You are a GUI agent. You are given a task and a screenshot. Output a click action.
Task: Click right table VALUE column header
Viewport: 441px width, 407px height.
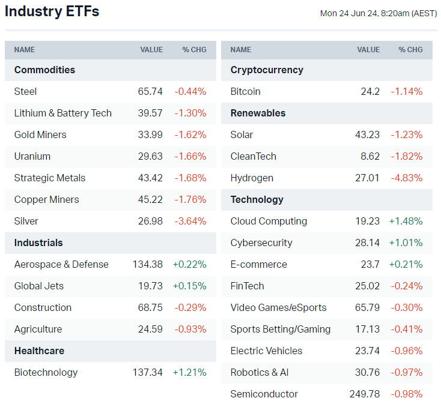point(368,50)
